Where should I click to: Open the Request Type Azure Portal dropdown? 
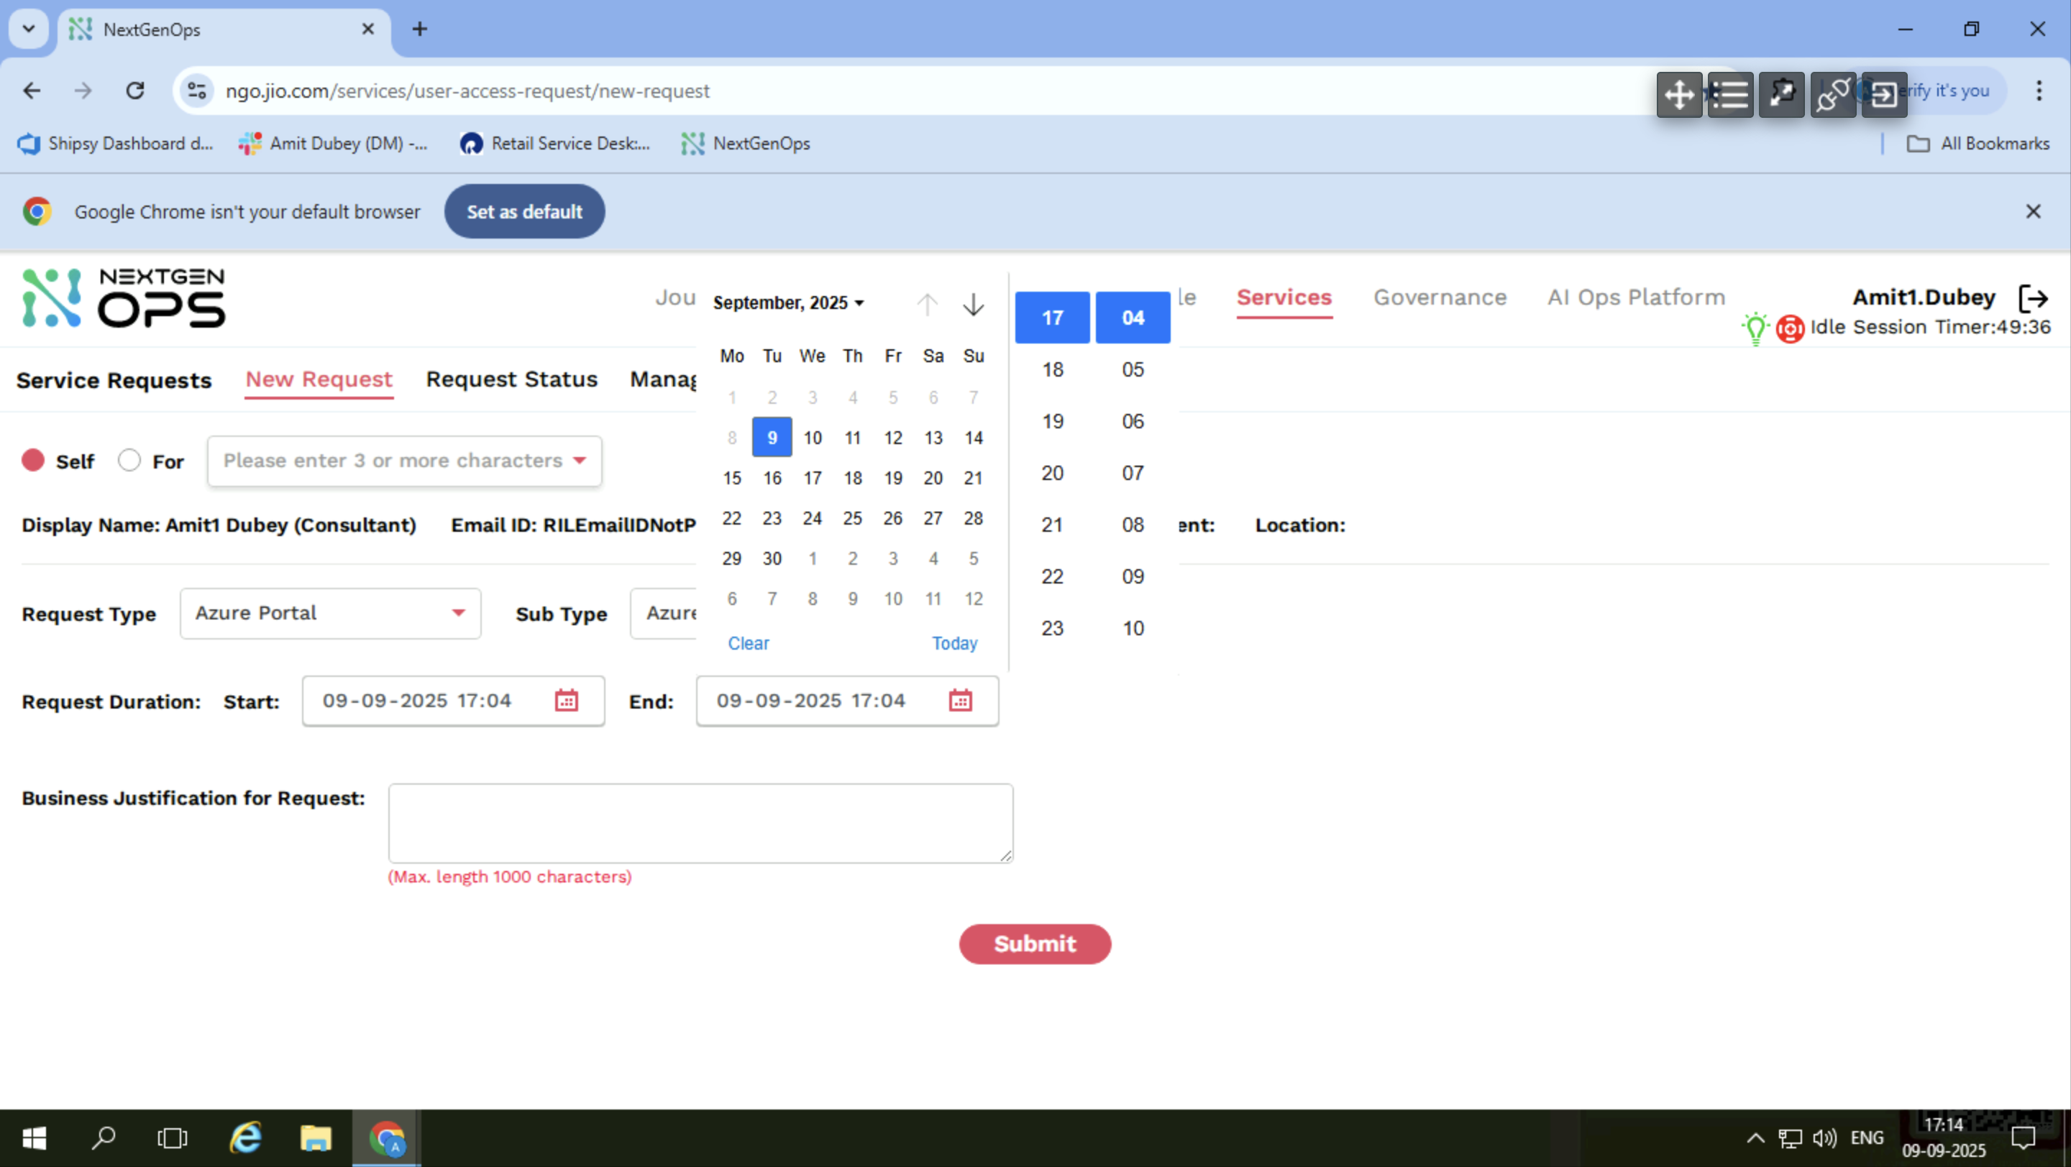click(x=329, y=614)
